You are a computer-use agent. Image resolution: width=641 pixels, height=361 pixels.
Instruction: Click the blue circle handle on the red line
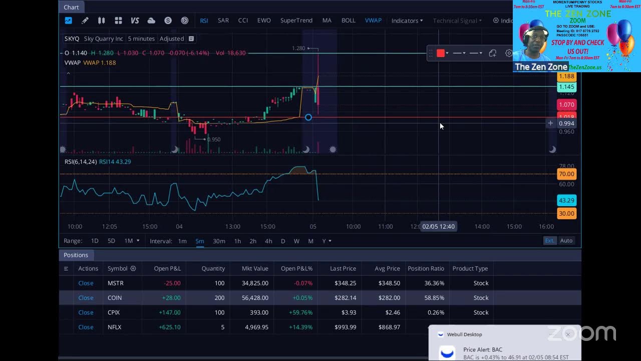308,117
